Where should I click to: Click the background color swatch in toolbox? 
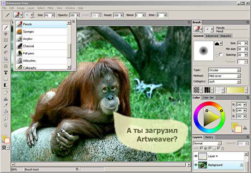pos(7,140)
